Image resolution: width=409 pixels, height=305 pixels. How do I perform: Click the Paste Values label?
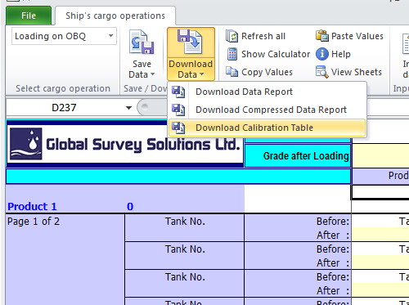coord(357,36)
